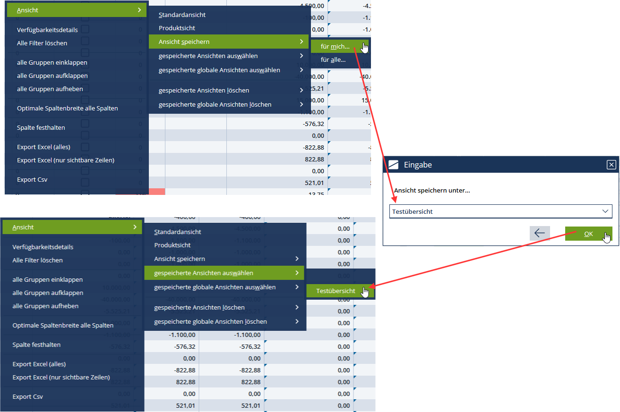The height and width of the screenshot is (412, 620).
Task: Confirm saving the view with OK
Action: tap(588, 234)
